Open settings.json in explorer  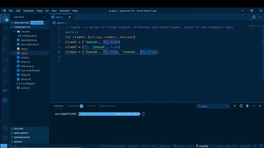coord(30,36)
